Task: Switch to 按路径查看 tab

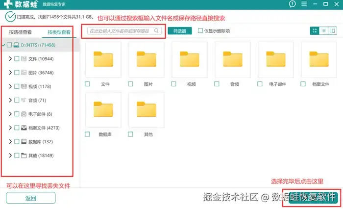Action: (21, 32)
